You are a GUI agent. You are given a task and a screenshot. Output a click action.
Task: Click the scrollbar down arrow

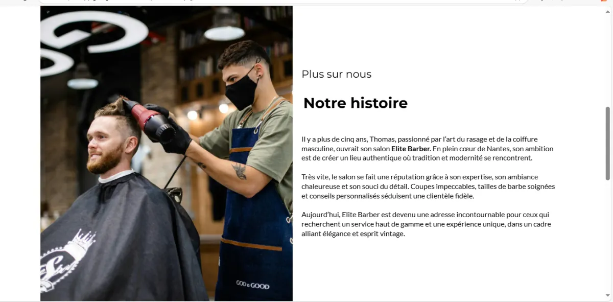(607, 296)
